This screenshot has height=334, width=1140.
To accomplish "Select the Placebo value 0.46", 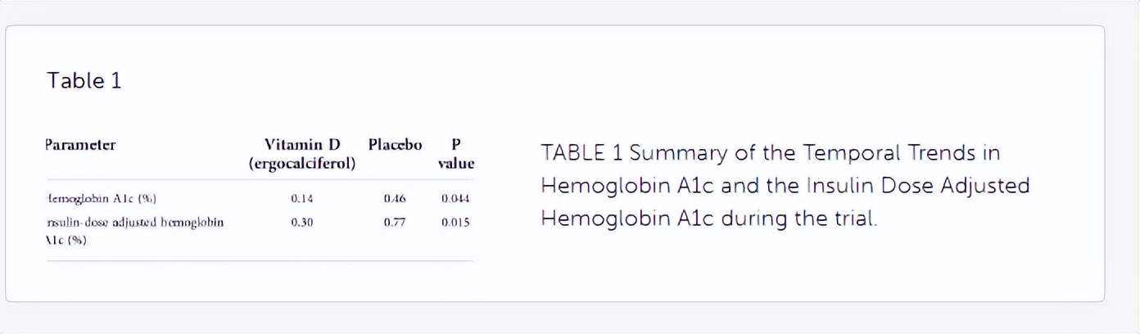I will (395, 198).
